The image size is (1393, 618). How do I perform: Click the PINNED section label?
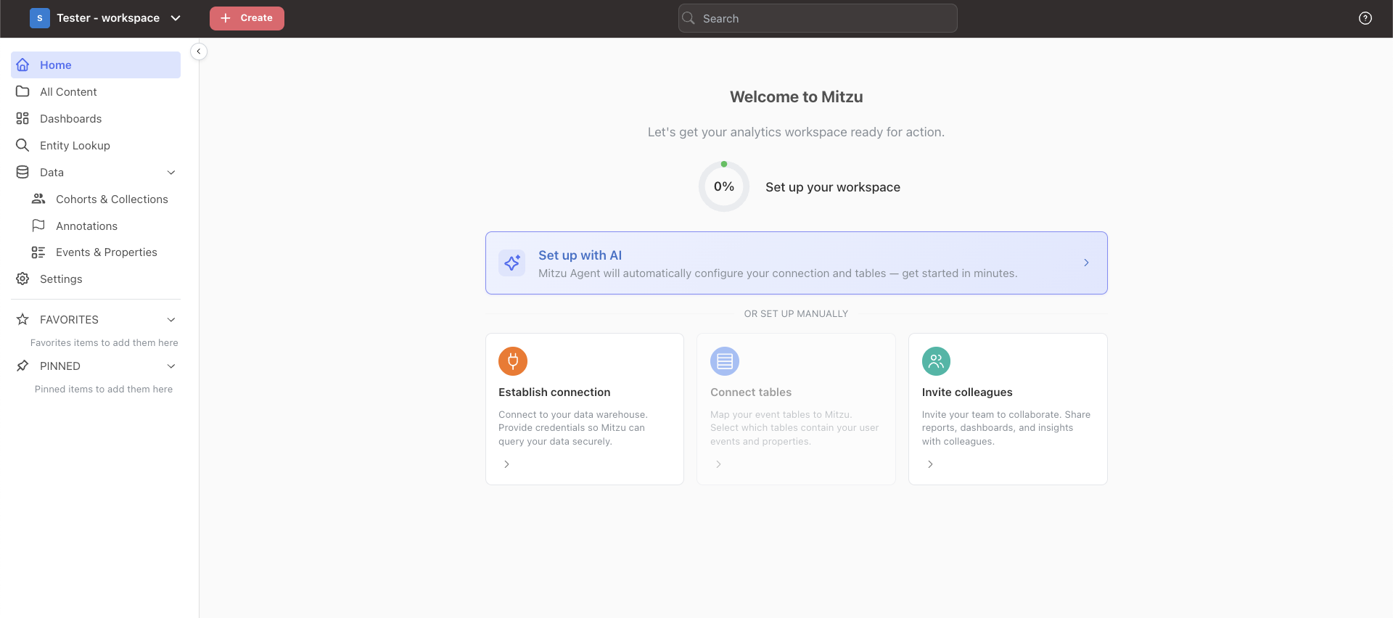pyautogui.click(x=60, y=366)
